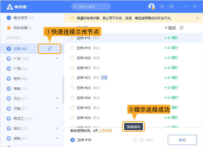Click the 爱加速 logo

click(x=17, y=7)
